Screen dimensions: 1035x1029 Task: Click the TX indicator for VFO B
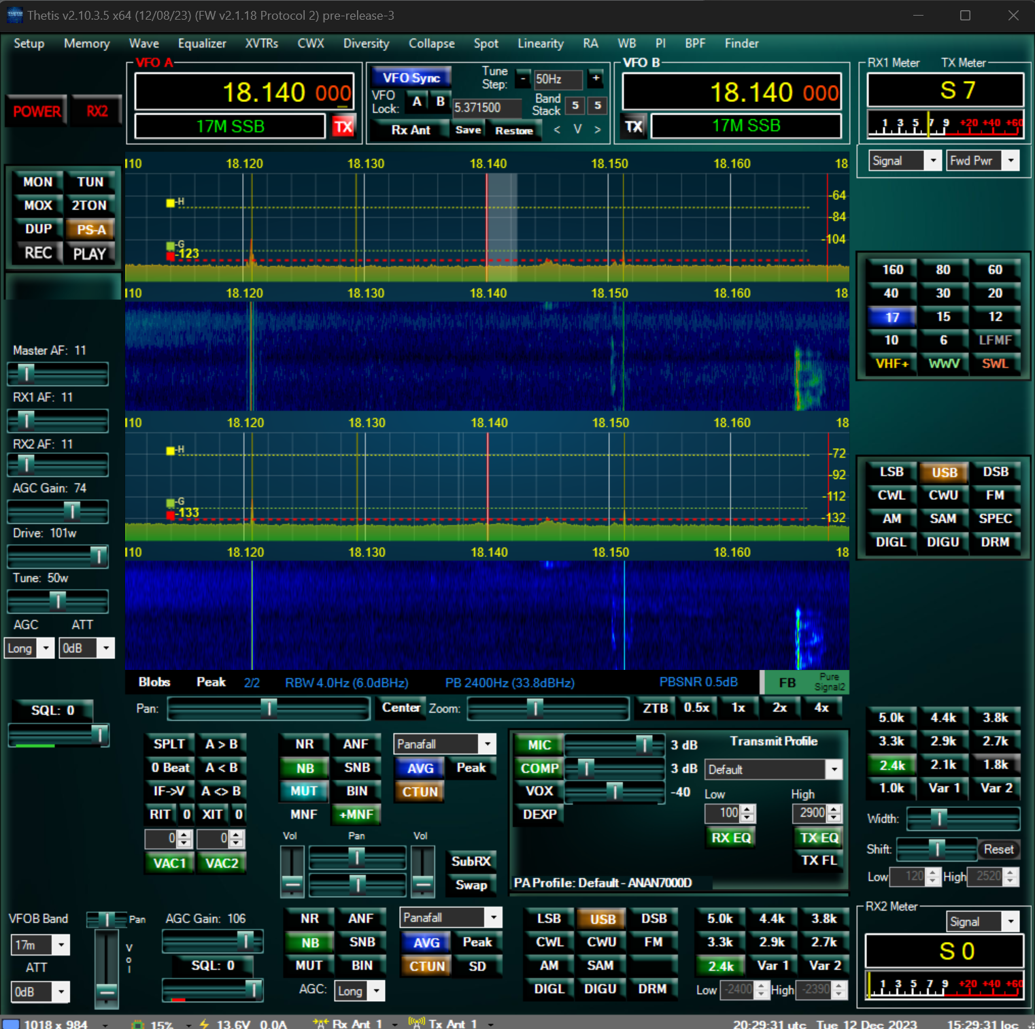[634, 126]
